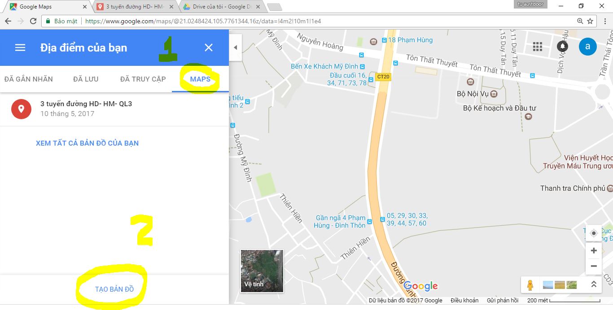Click the red pin icon of saved map
Screen dimensions: 613x310
coord(21,109)
